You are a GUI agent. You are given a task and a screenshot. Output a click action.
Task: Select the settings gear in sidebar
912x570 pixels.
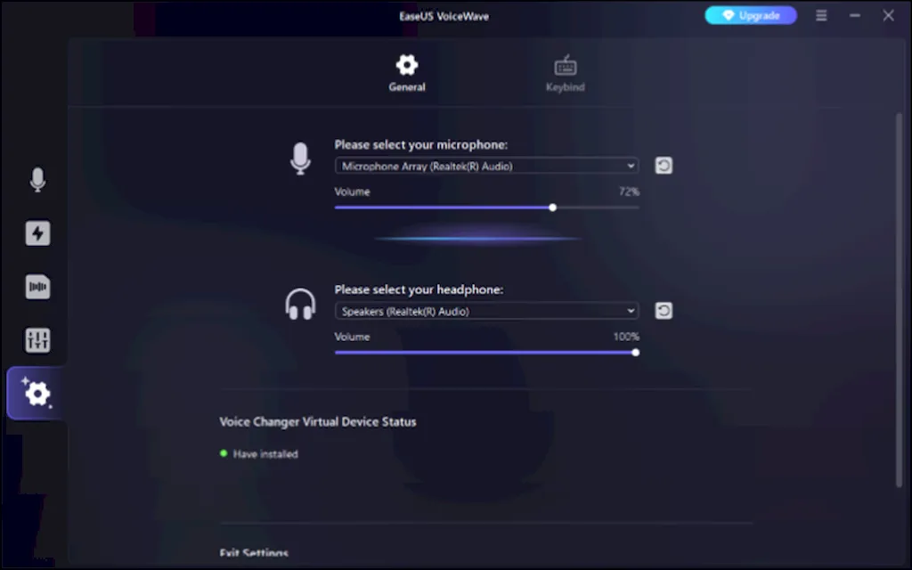[36, 393]
